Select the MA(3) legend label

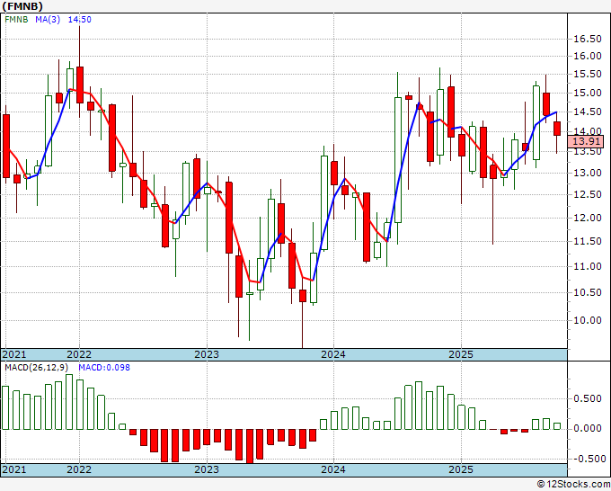[48, 20]
